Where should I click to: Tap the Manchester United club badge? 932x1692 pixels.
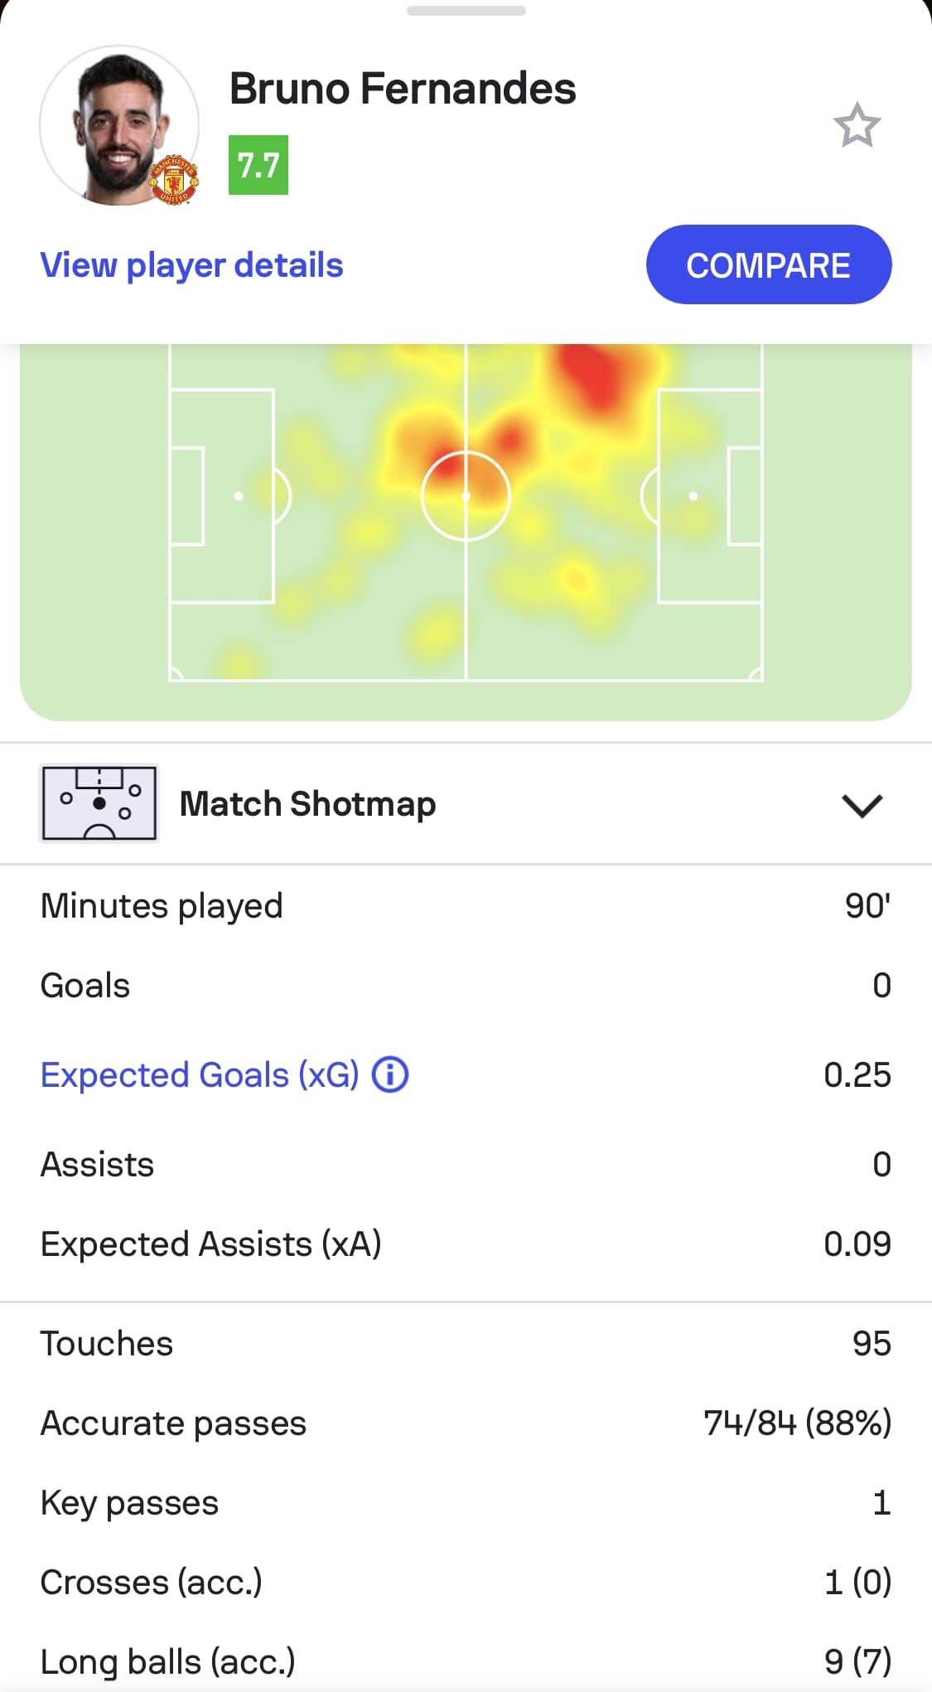click(x=174, y=180)
